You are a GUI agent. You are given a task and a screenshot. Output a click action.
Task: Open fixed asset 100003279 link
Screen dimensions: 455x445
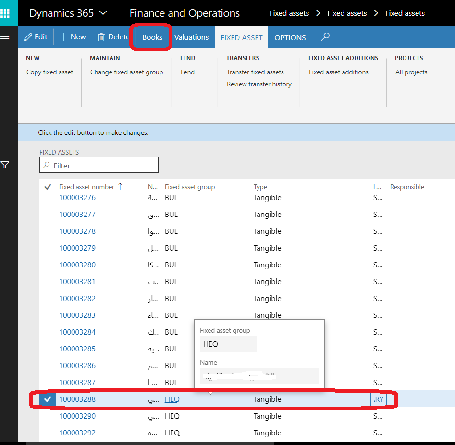click(77, 248)
